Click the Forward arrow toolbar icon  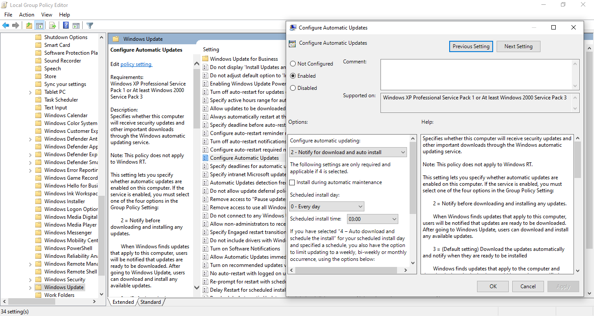click(x=16, y=26)
